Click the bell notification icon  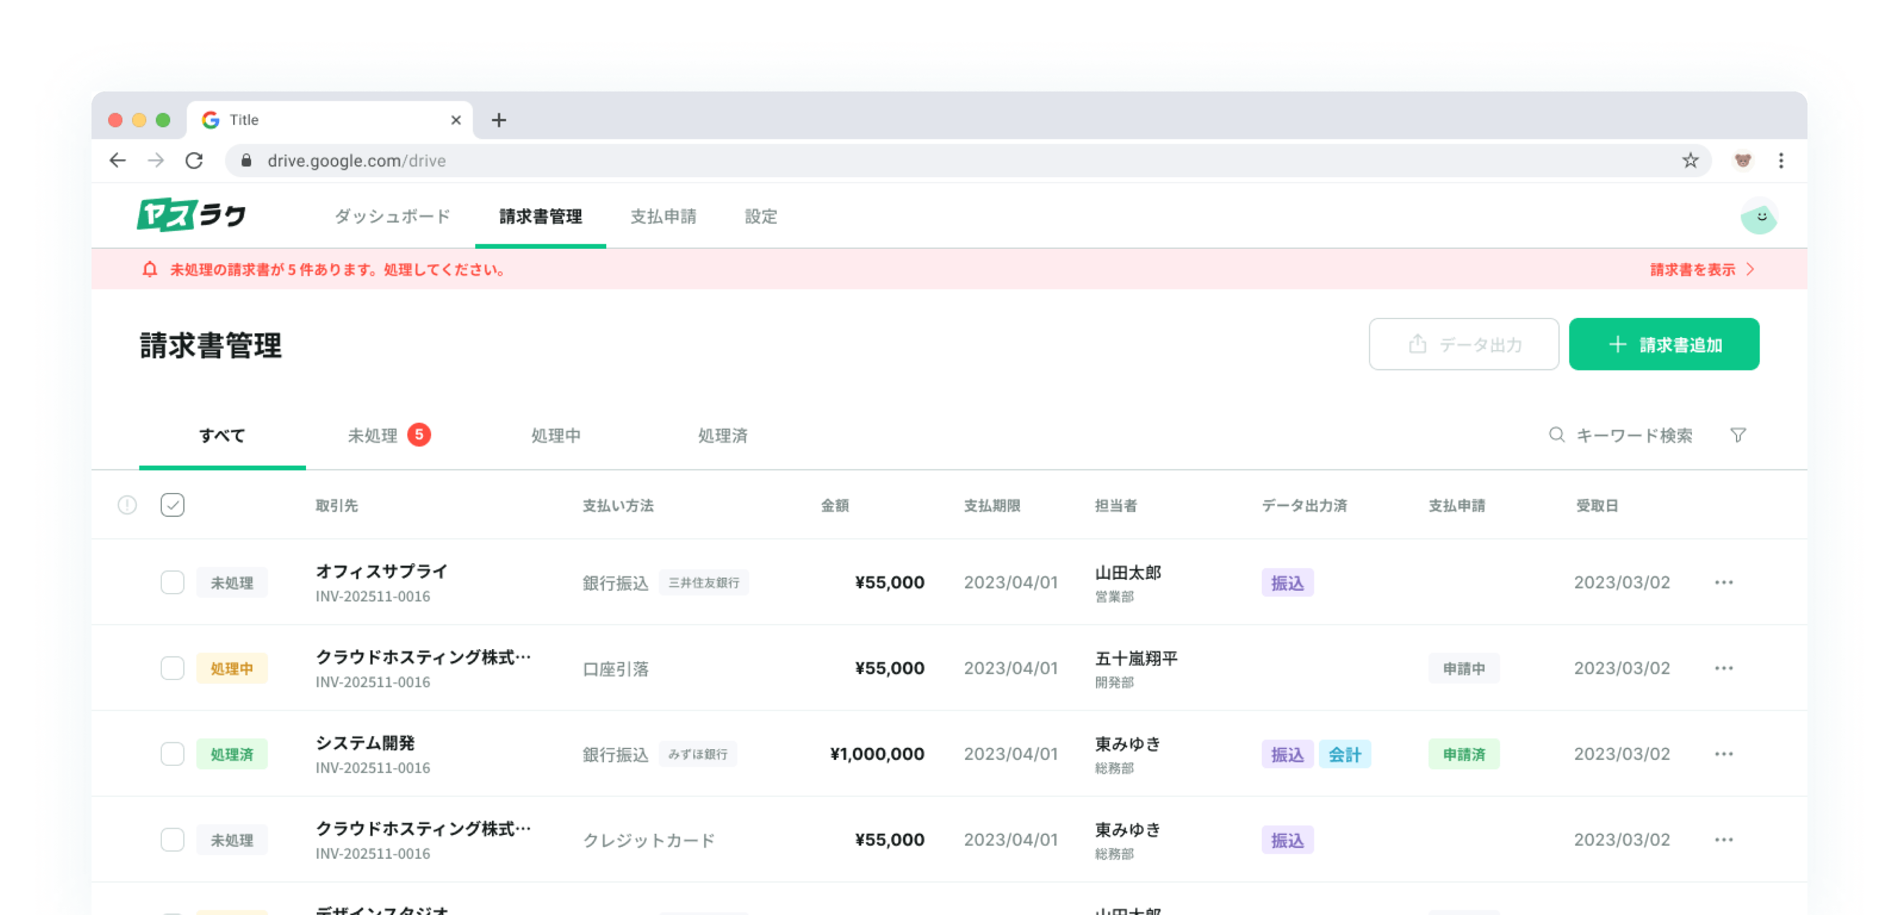click(150, 269)
